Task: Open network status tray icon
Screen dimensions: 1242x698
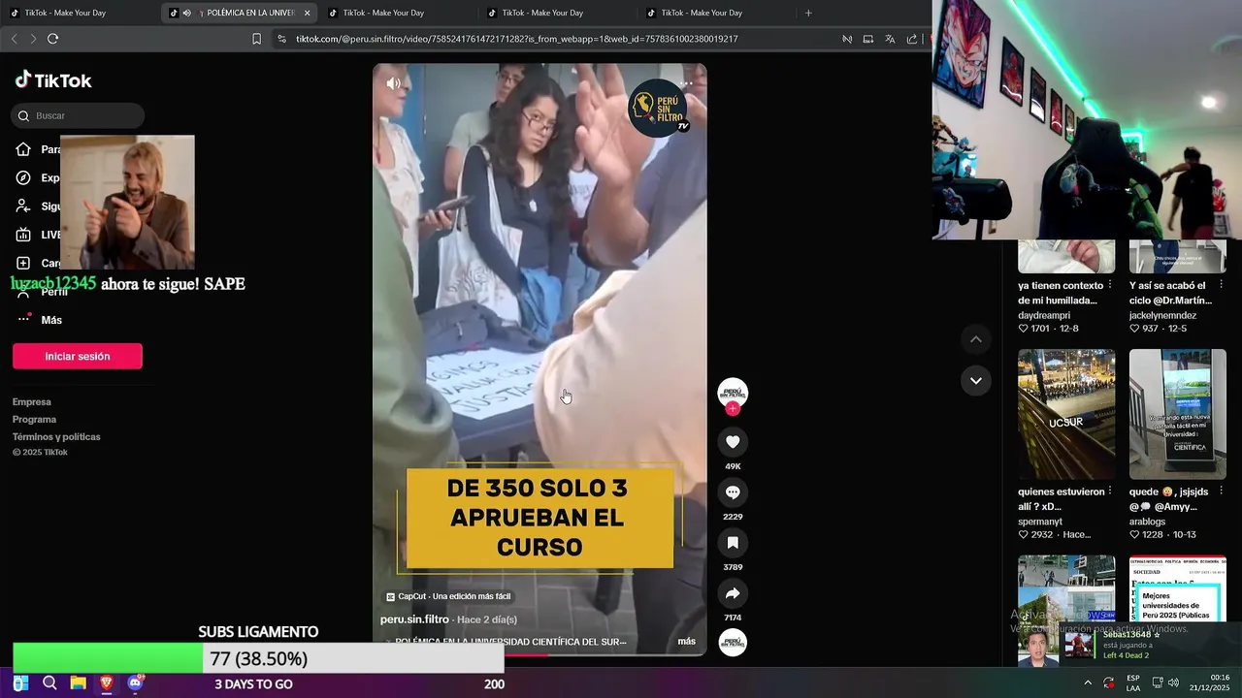Action: pyautogui.click(x=1158, y=683)
